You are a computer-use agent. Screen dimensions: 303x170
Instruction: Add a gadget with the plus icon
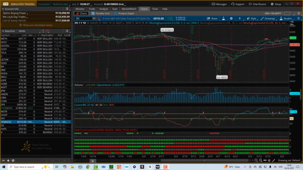point(8,161)
